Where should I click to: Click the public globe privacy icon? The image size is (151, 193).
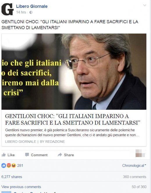(31, 12)
